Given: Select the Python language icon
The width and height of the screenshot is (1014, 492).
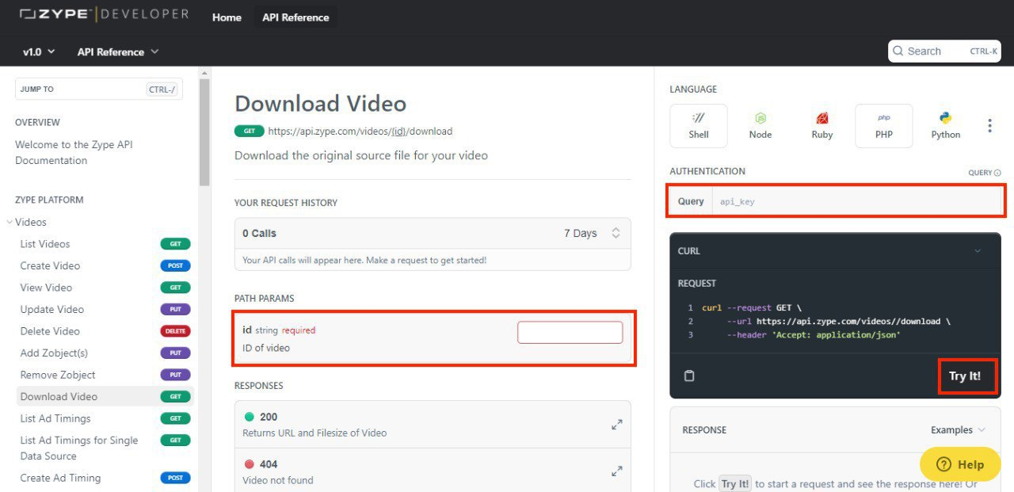Looking at the screenshot, I should pos(945,126).
